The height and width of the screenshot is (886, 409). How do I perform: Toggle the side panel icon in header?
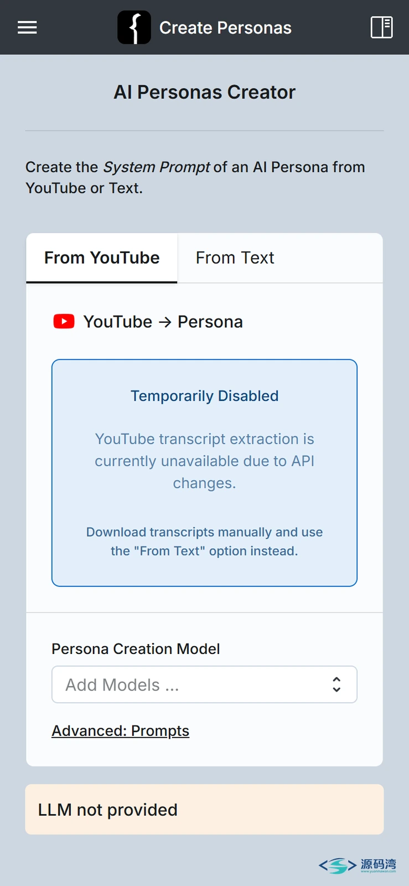click(381, 27)
